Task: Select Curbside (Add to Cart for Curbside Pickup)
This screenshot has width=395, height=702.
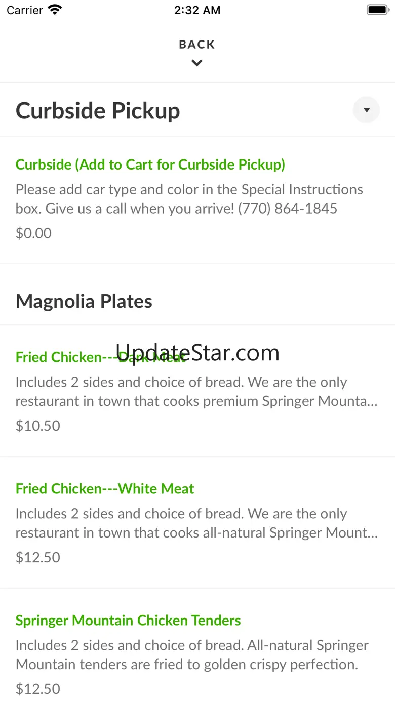Action: coord(150,164)
